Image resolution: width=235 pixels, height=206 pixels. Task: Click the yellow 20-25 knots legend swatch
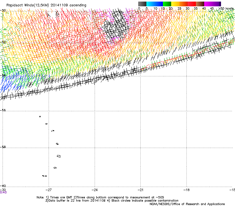[x=175, y=4]
